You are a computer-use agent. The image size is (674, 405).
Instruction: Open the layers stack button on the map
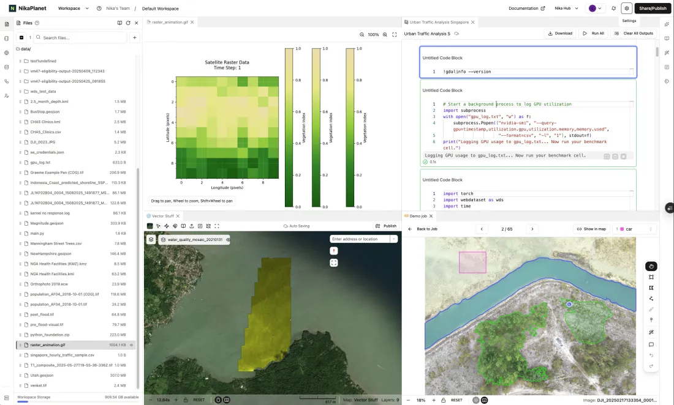point(151,239)
